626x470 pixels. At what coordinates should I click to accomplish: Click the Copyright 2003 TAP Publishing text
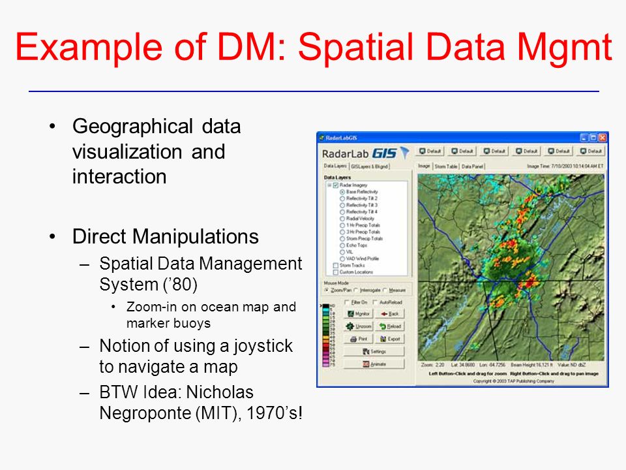click(x=513, y=381)
